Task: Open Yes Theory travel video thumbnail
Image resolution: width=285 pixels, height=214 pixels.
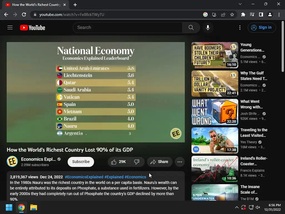Action: 215,140
